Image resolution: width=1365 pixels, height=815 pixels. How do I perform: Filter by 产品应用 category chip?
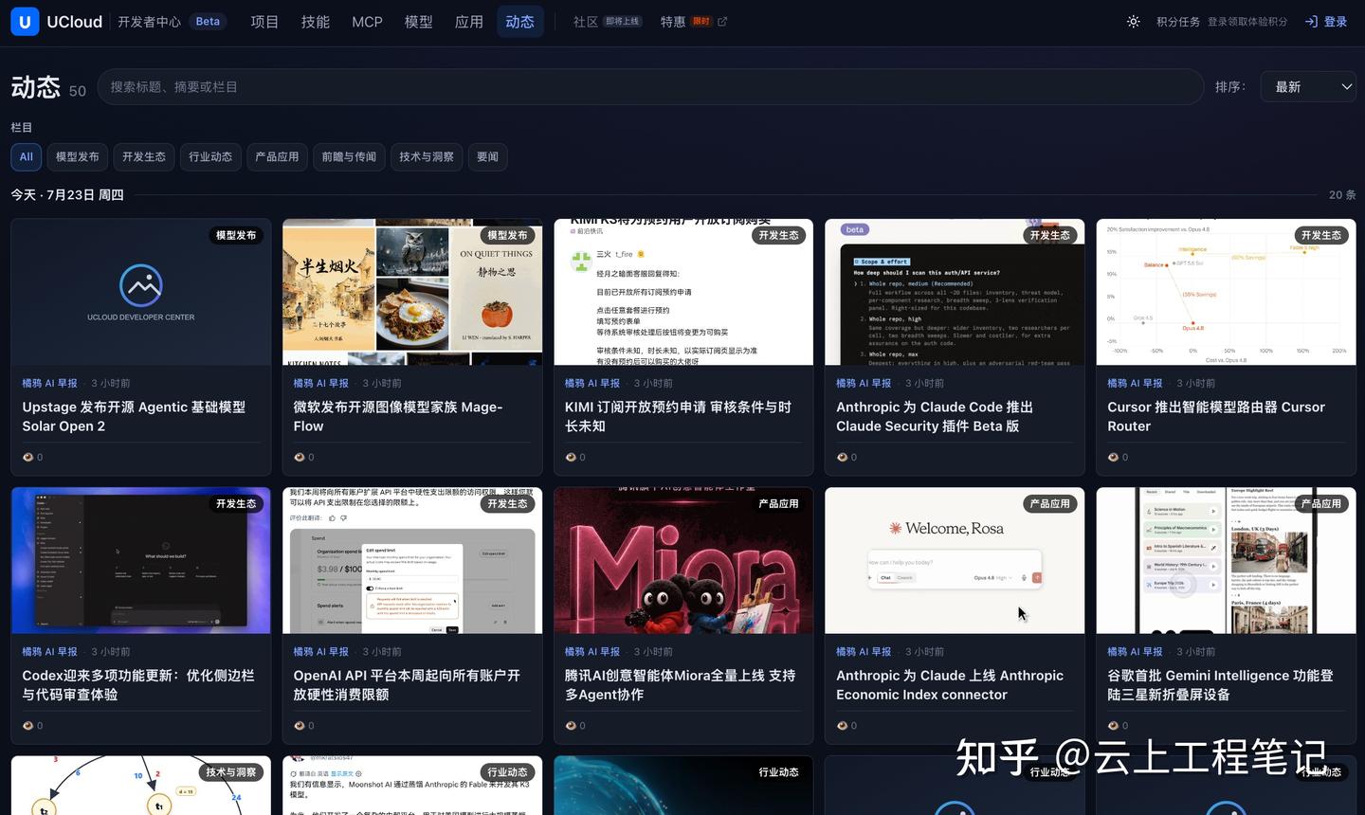[x=277, y=157]
